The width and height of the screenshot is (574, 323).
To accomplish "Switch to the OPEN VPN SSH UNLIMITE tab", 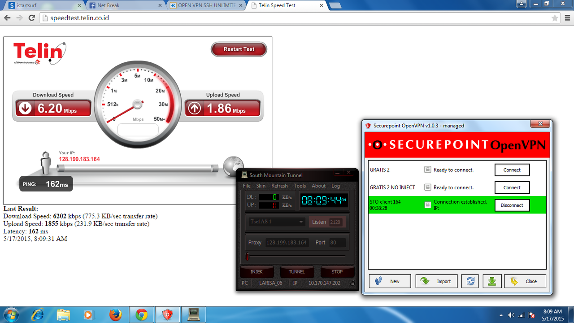I will coord(205,5).
